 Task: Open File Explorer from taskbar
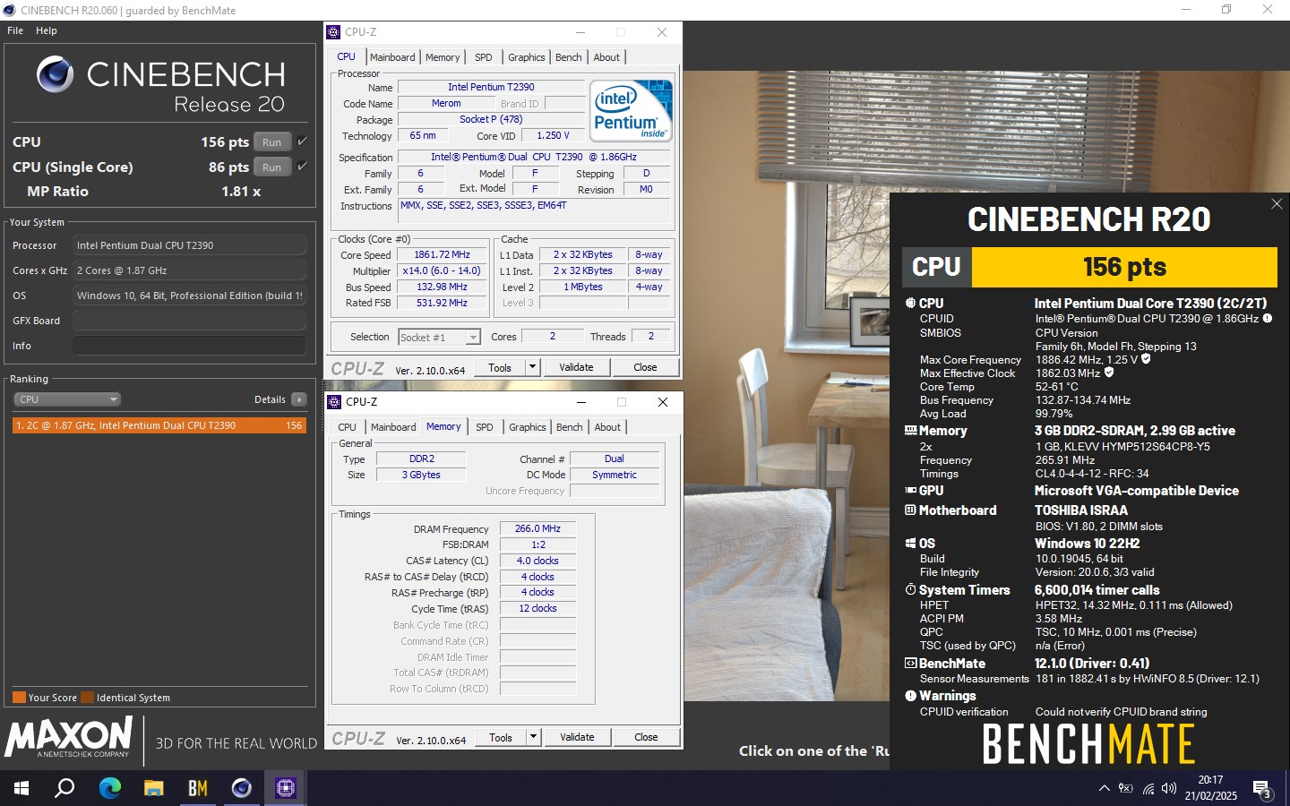pos(154,788)
